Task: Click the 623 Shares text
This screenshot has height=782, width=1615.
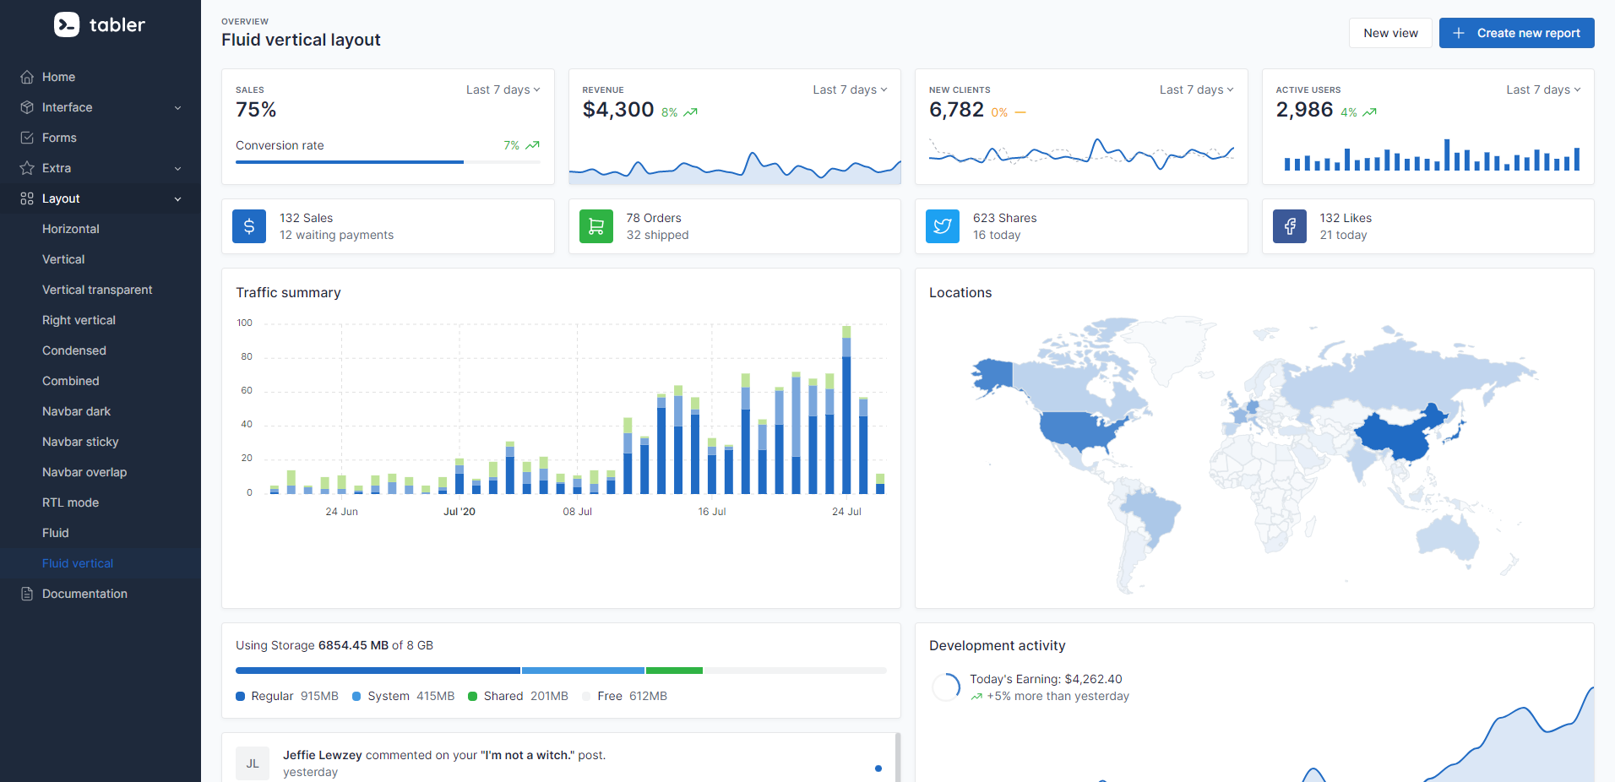Action: coord(1004,218)
